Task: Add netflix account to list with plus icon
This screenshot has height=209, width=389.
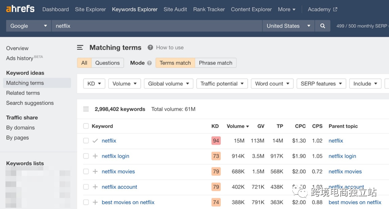Action: [x=95, y=187]
